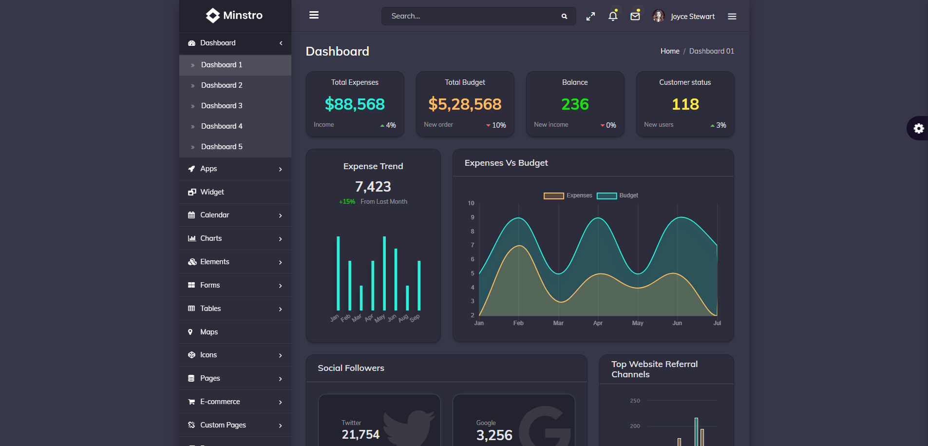Viewport: 928px width, 446px height.
Task: Open the right-side menu icon next to Joyce Stewart
Action: tap(732, 17)
